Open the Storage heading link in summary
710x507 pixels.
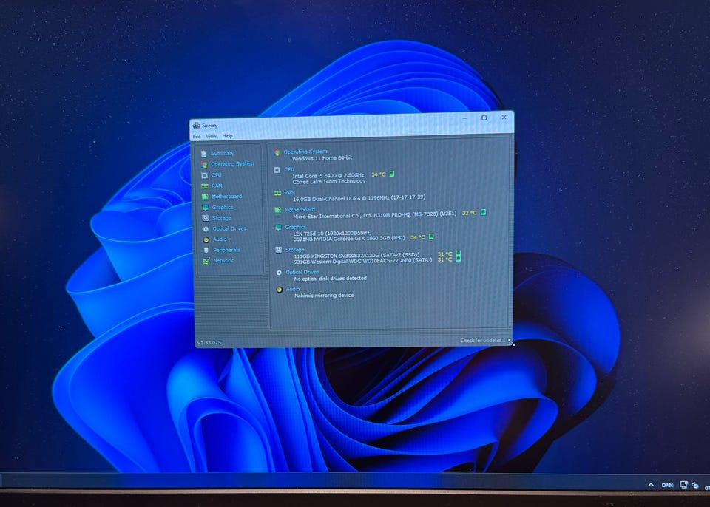(x=295, y=249)
